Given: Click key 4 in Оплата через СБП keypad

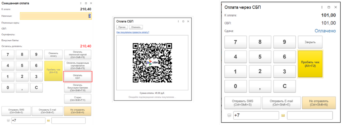Looking at the screenshot, I should coord(235,56).
